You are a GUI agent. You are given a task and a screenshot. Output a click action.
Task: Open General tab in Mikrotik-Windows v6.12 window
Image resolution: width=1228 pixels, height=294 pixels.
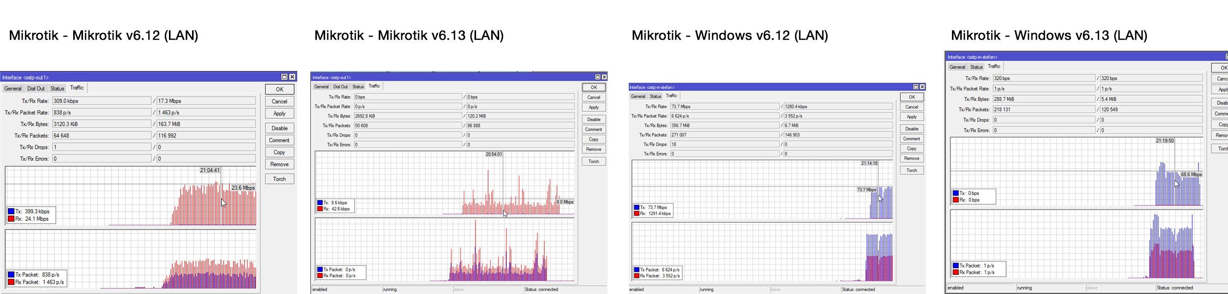[x=638, y=97]
